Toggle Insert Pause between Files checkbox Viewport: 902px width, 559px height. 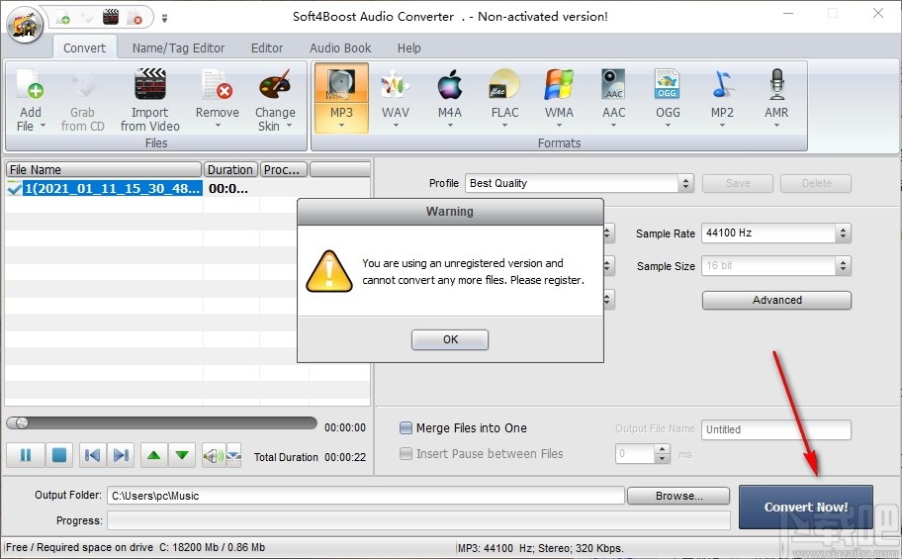(x=406, y=454)
